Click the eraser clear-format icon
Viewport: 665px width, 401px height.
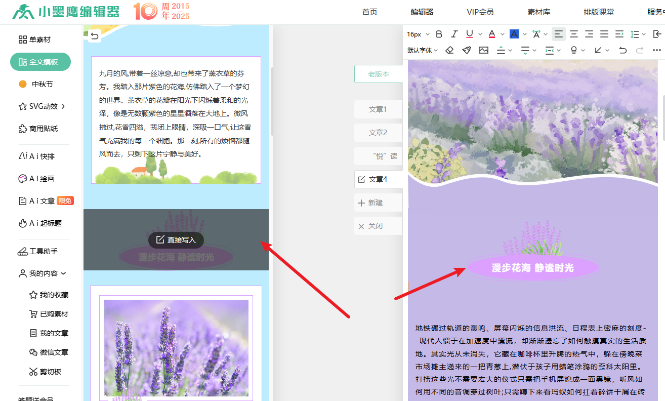[x=449, y=50]
